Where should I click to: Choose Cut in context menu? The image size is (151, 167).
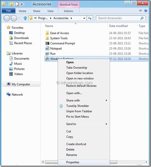point(68,131)
